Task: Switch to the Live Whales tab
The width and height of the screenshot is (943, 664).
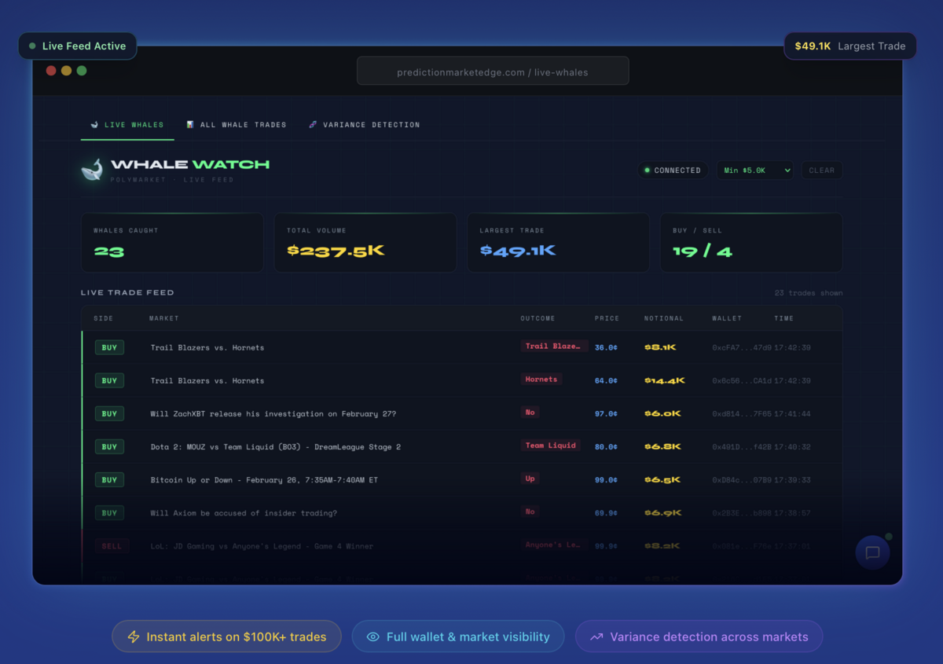Action: tap(127, 125)
